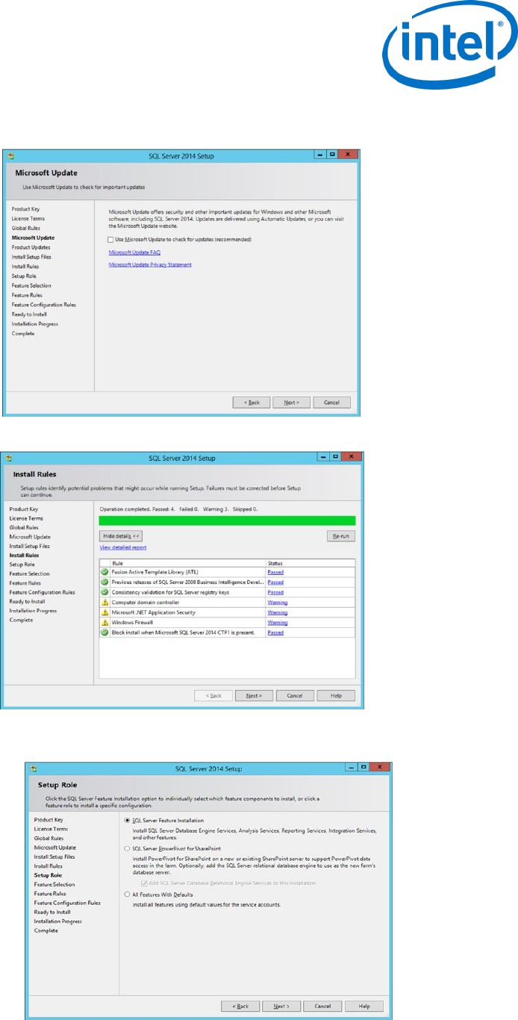Click Next in the Setup Role window

(281, 1006)
